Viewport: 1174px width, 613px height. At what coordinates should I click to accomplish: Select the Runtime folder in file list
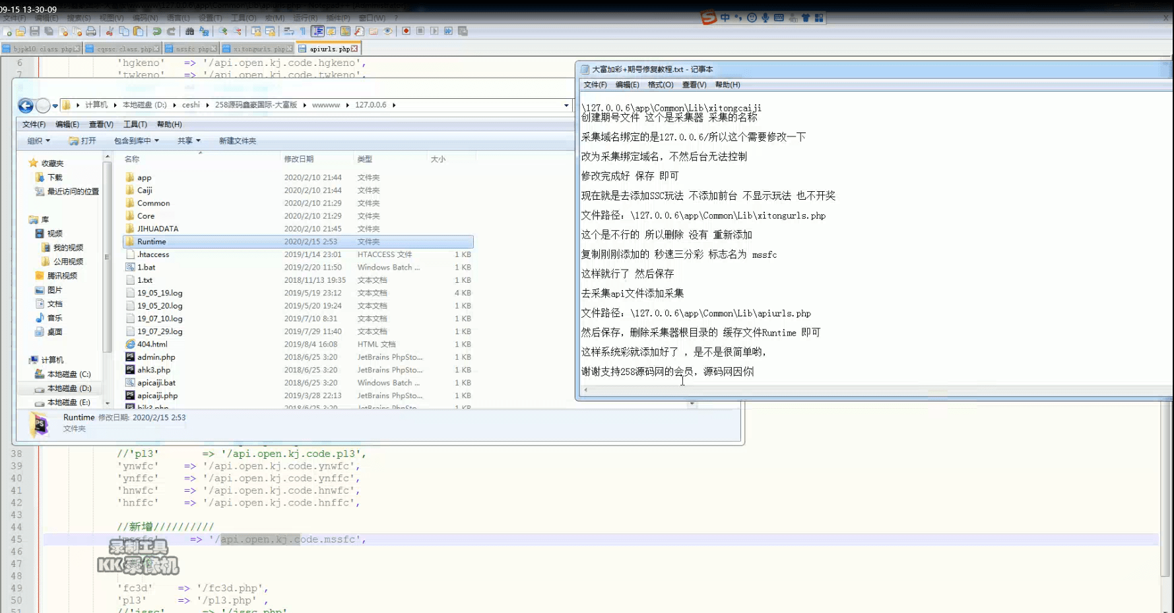point(298,242)
